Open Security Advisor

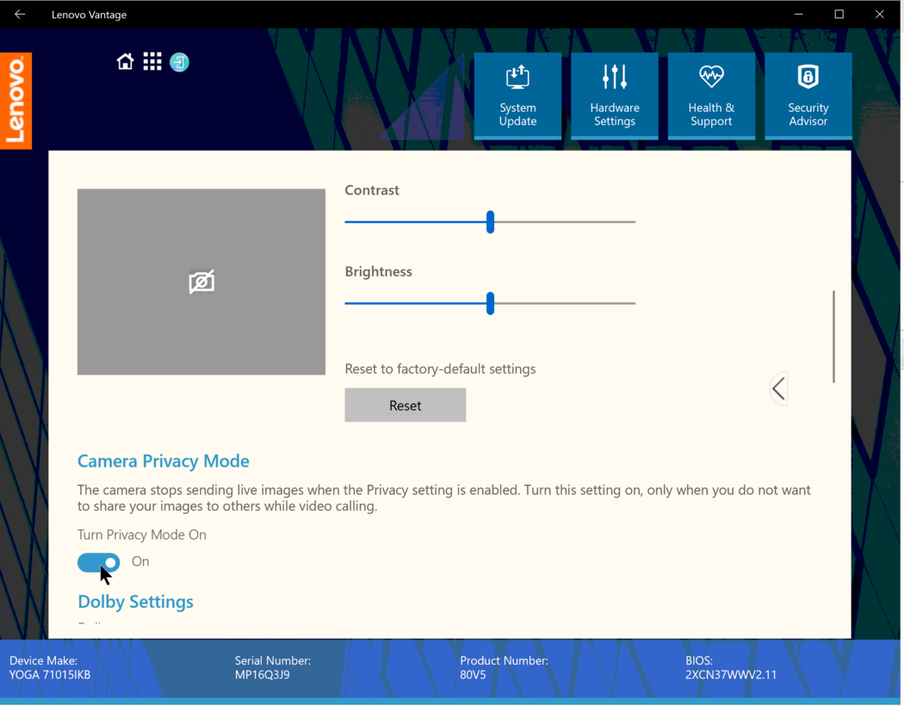808,95
